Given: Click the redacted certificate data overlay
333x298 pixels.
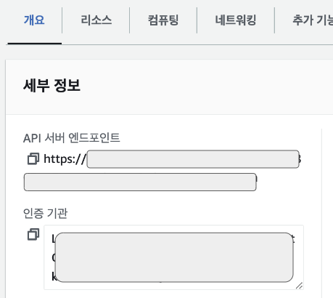Looking at the screenshot, I should pyautogui.click(x=174, y=257).
